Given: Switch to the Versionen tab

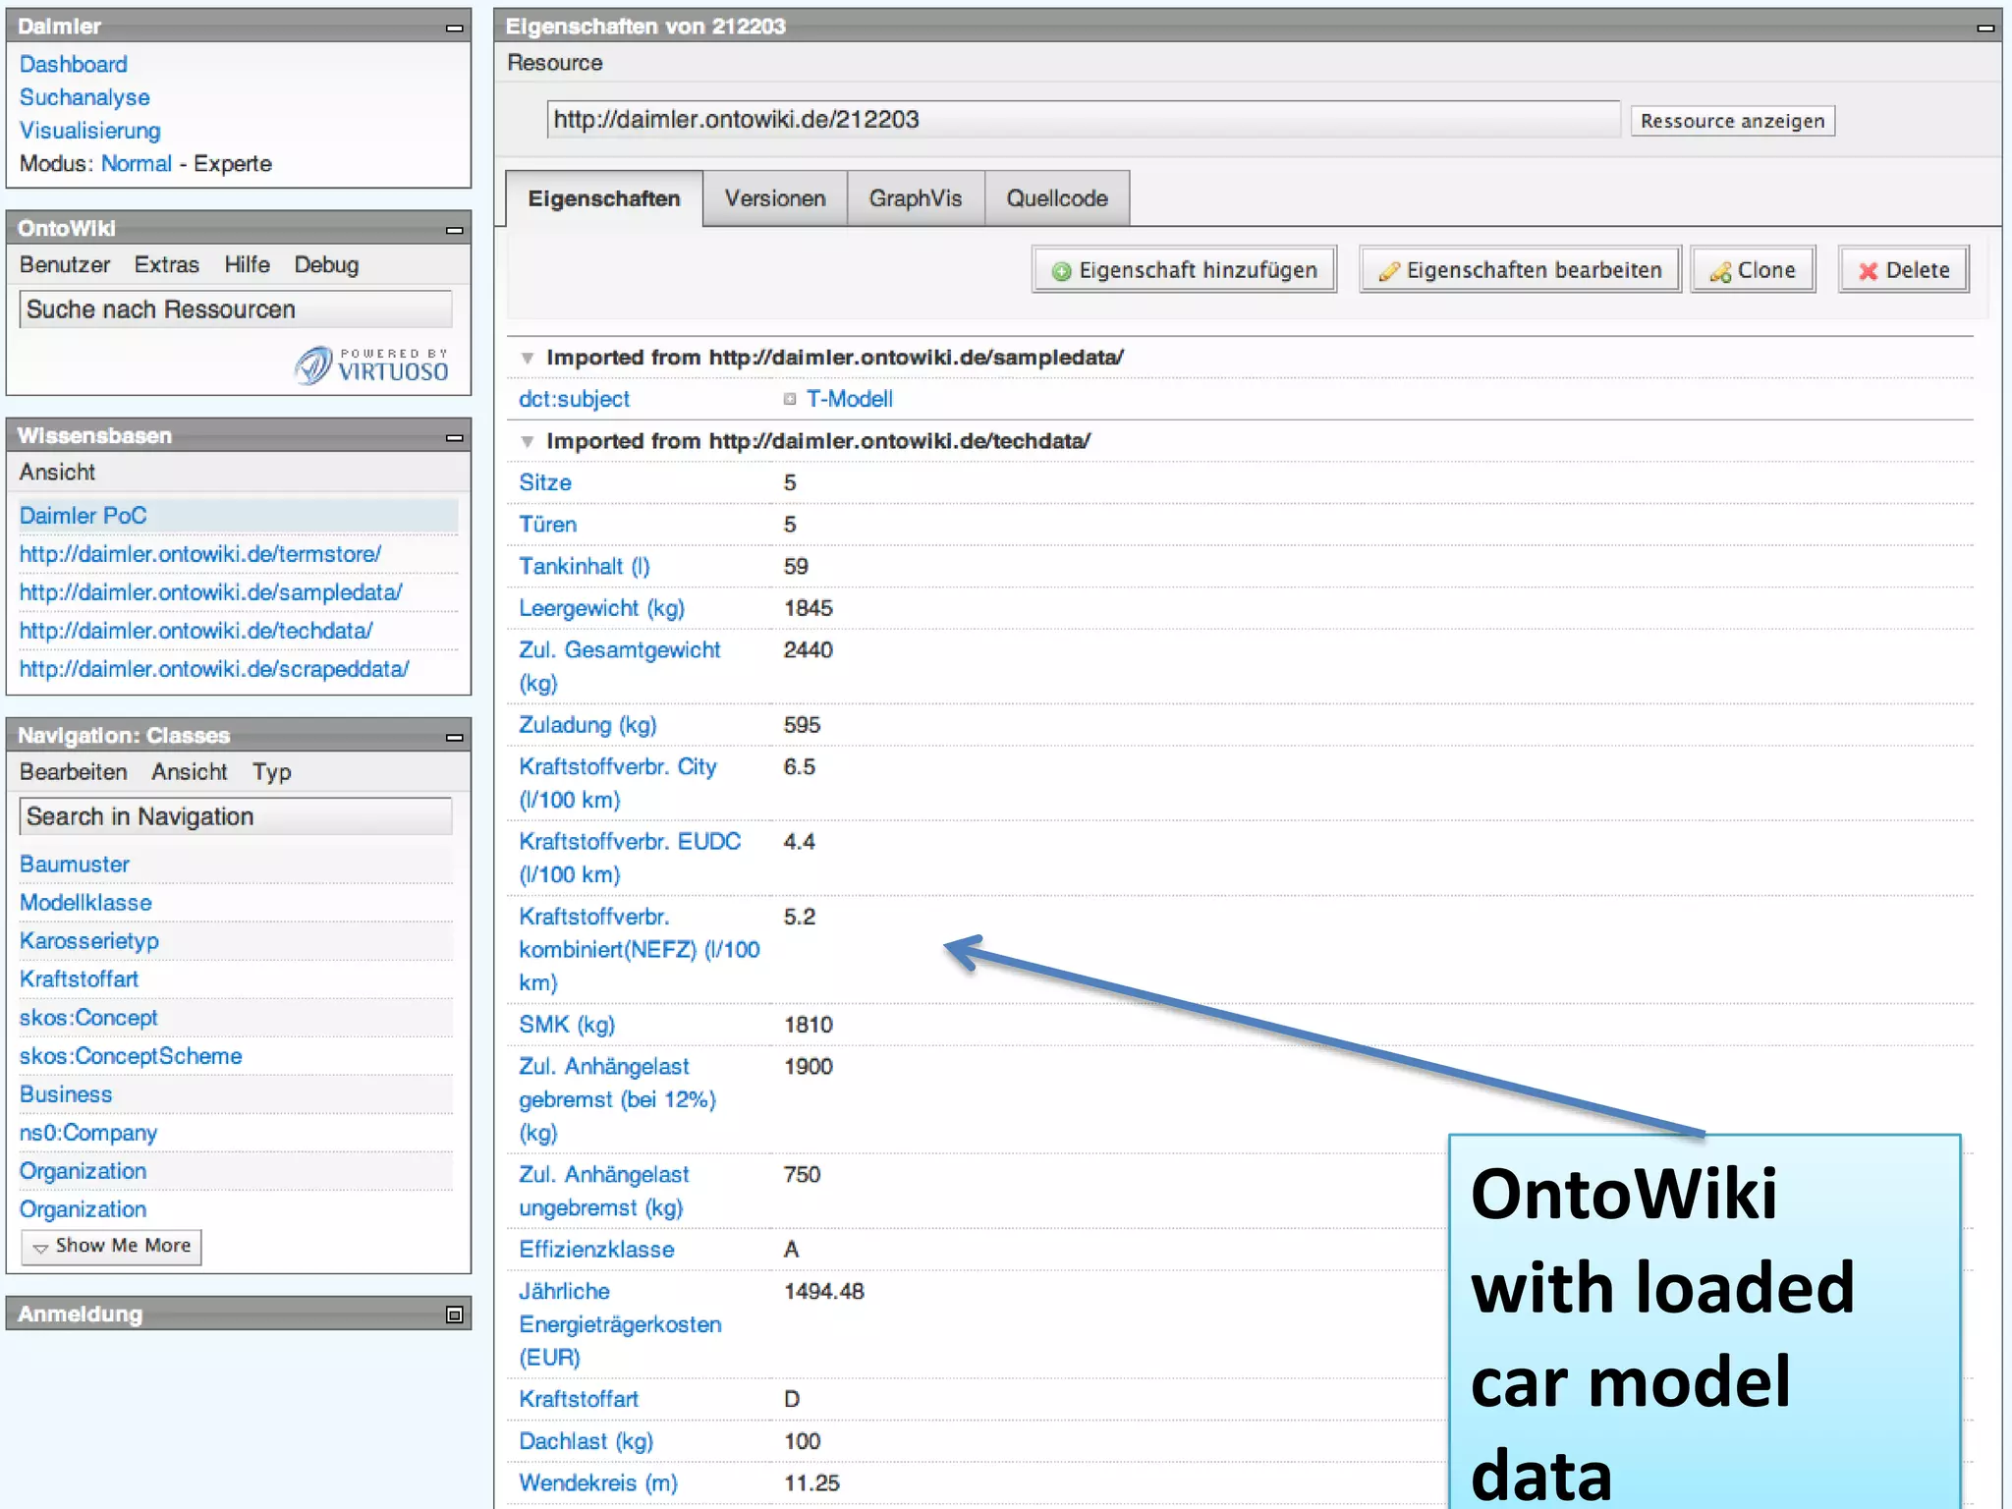Looking at the screenshot, I should tap(775, 199).
